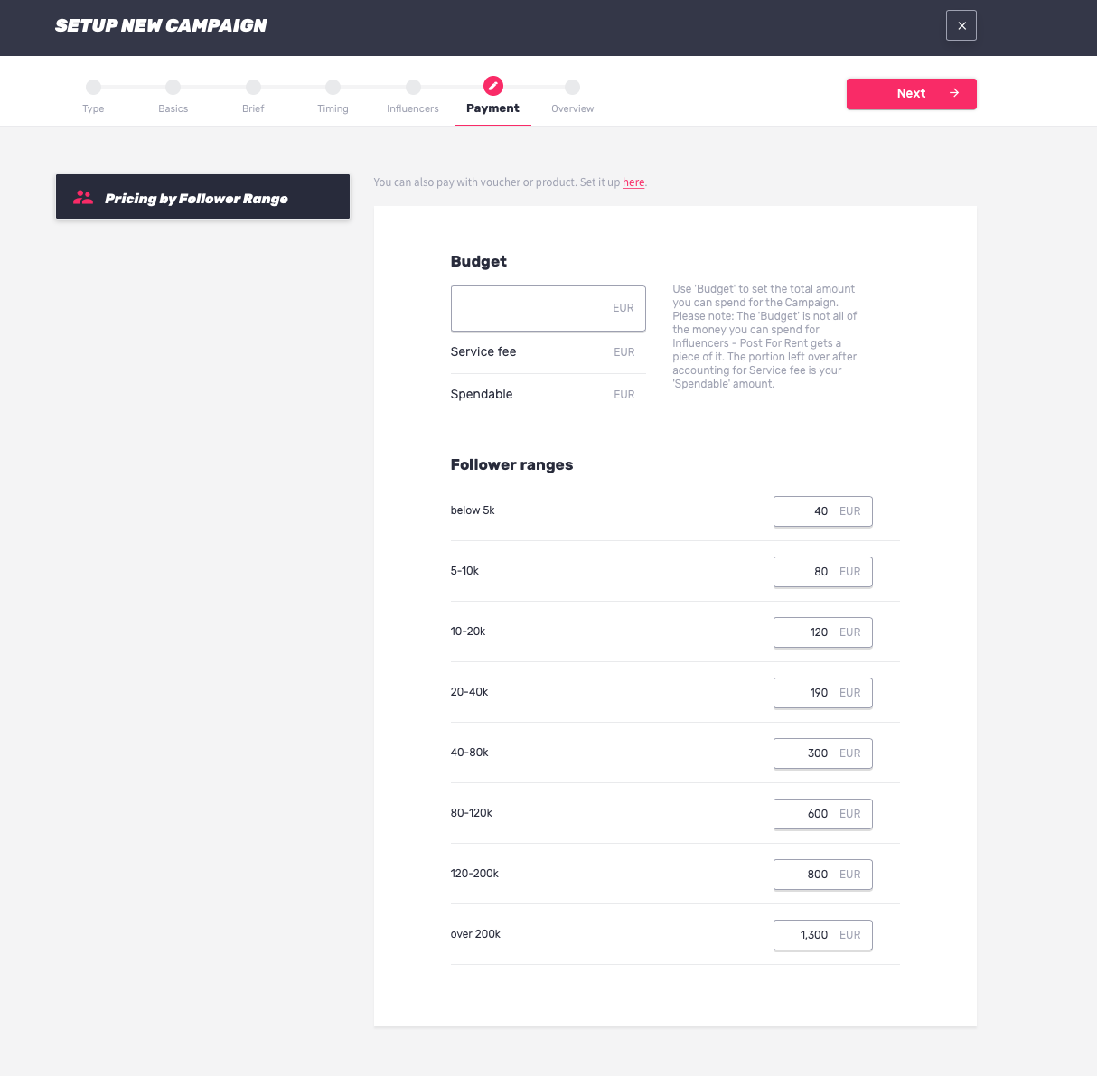Click the Next button
This screenshot has width=1097, height=1076.
[911, 94]
